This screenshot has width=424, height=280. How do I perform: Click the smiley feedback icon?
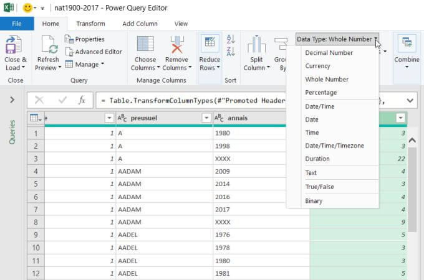point(27,7)
